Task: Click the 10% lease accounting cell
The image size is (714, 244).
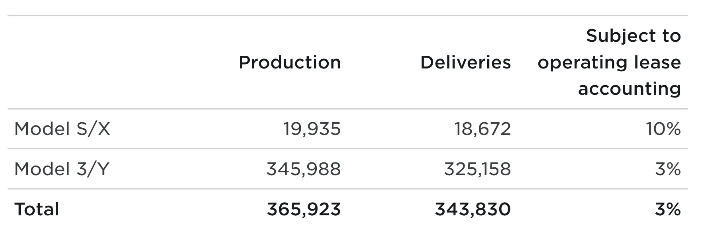Action: pyautogui.click(x=663, y=129)
